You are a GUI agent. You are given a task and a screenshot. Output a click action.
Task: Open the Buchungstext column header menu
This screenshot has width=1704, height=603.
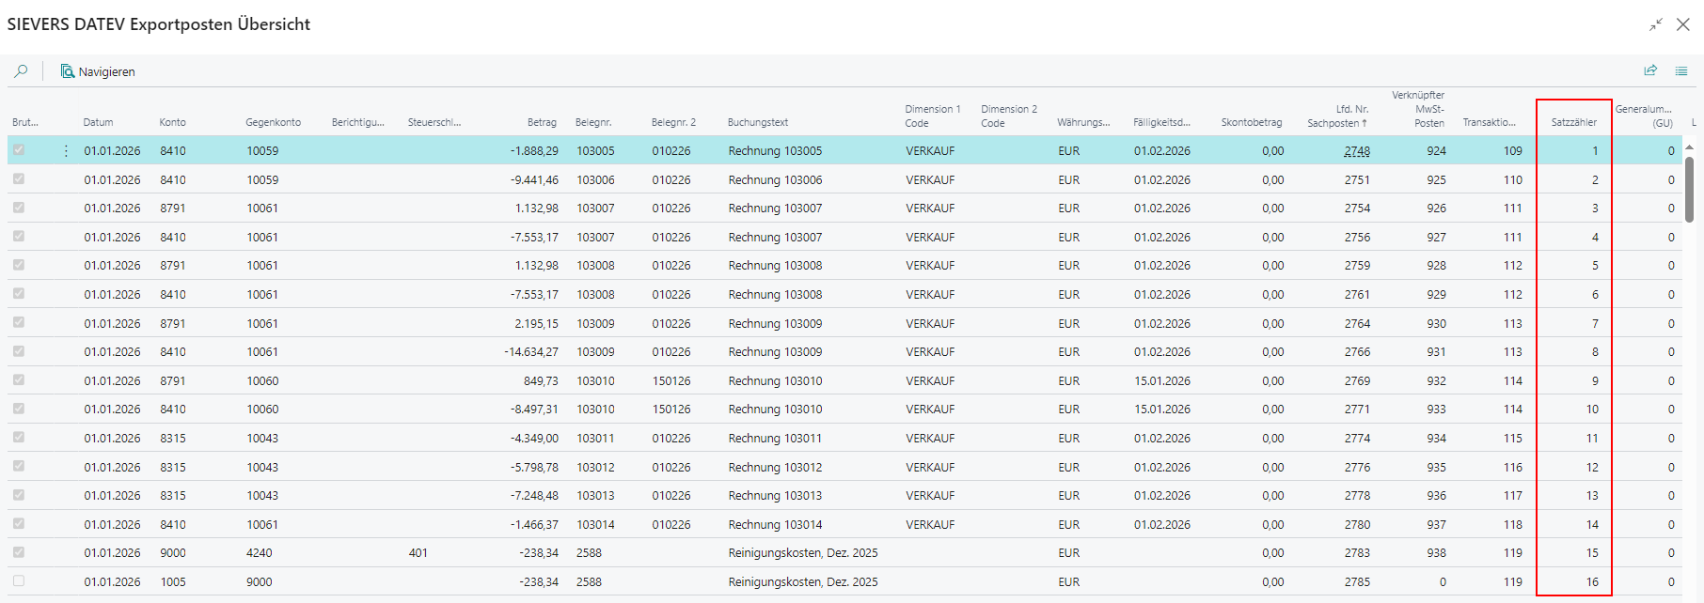click(757, 123)
